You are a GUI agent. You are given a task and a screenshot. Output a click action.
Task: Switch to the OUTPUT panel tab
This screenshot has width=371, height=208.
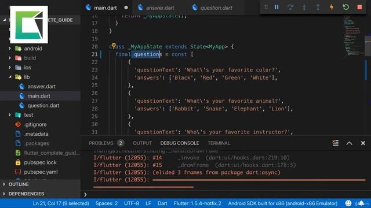[x=142, y=143]
